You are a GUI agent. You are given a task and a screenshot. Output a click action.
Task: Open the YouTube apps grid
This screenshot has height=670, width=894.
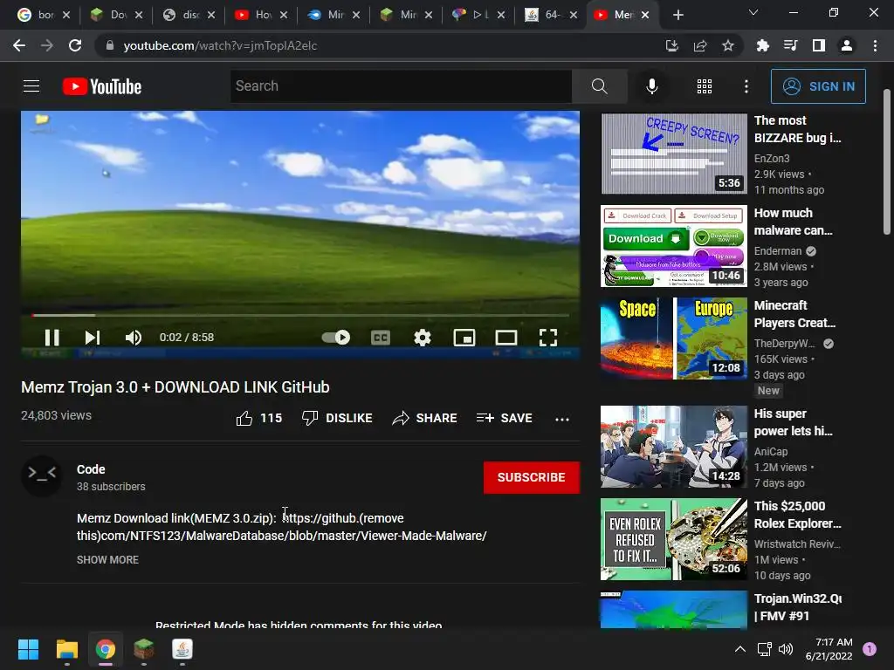click(705, 86)
